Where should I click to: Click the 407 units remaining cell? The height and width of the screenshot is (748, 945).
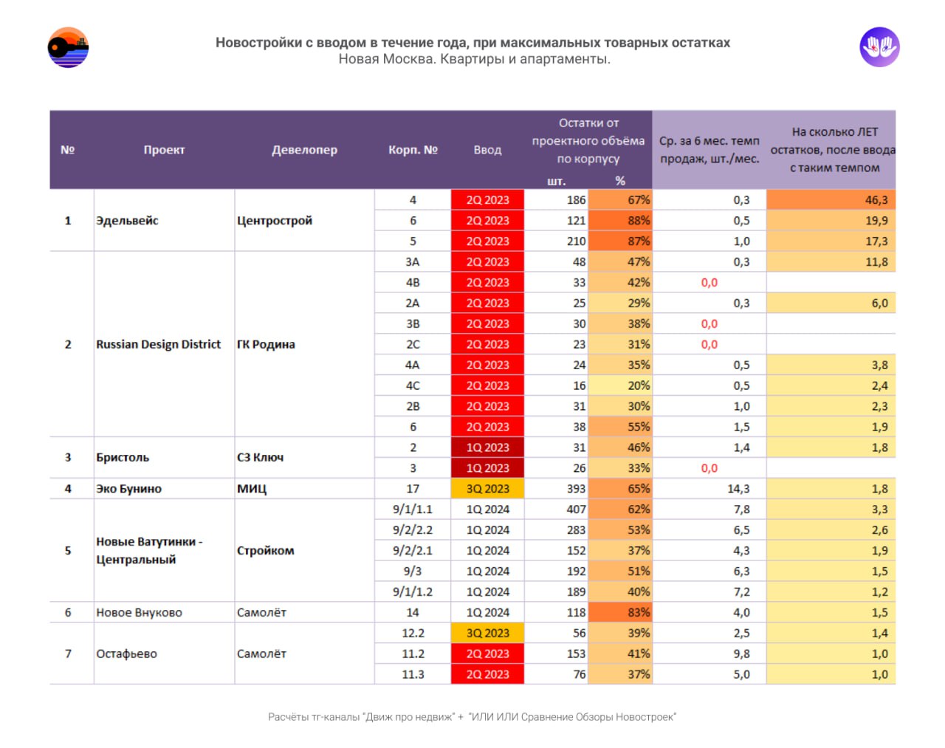coord(556,509)
